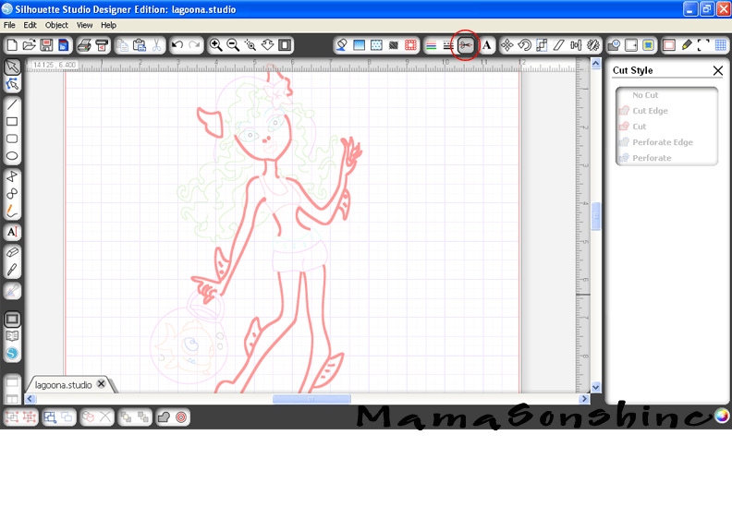The image size is (732, 532).
Task: Click the Zoom In magnifier
Action: pos(215,44)
